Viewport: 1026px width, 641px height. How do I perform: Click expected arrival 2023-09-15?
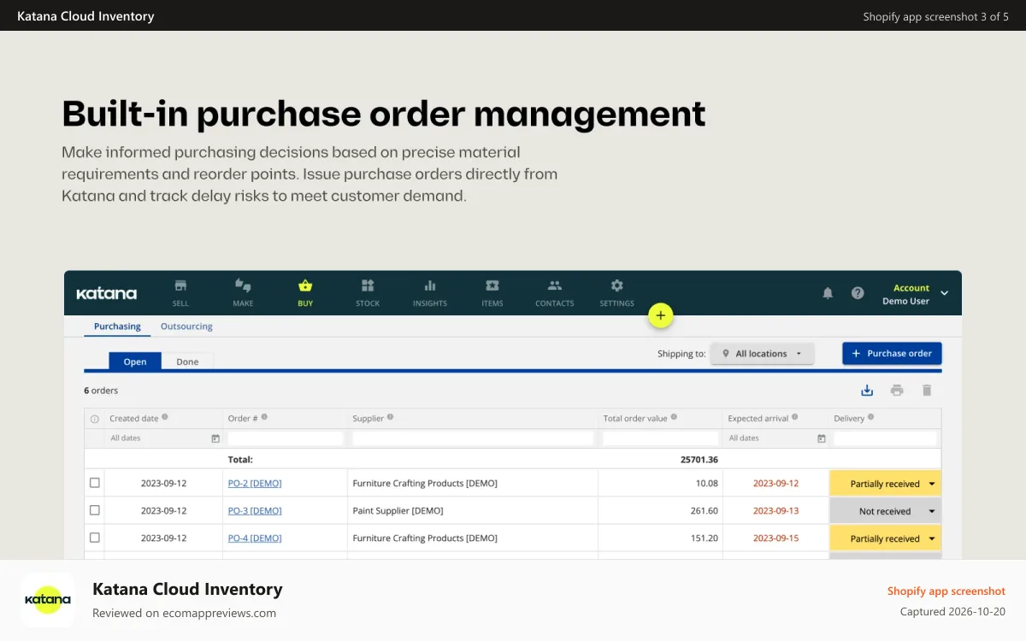tap(775, 538)
